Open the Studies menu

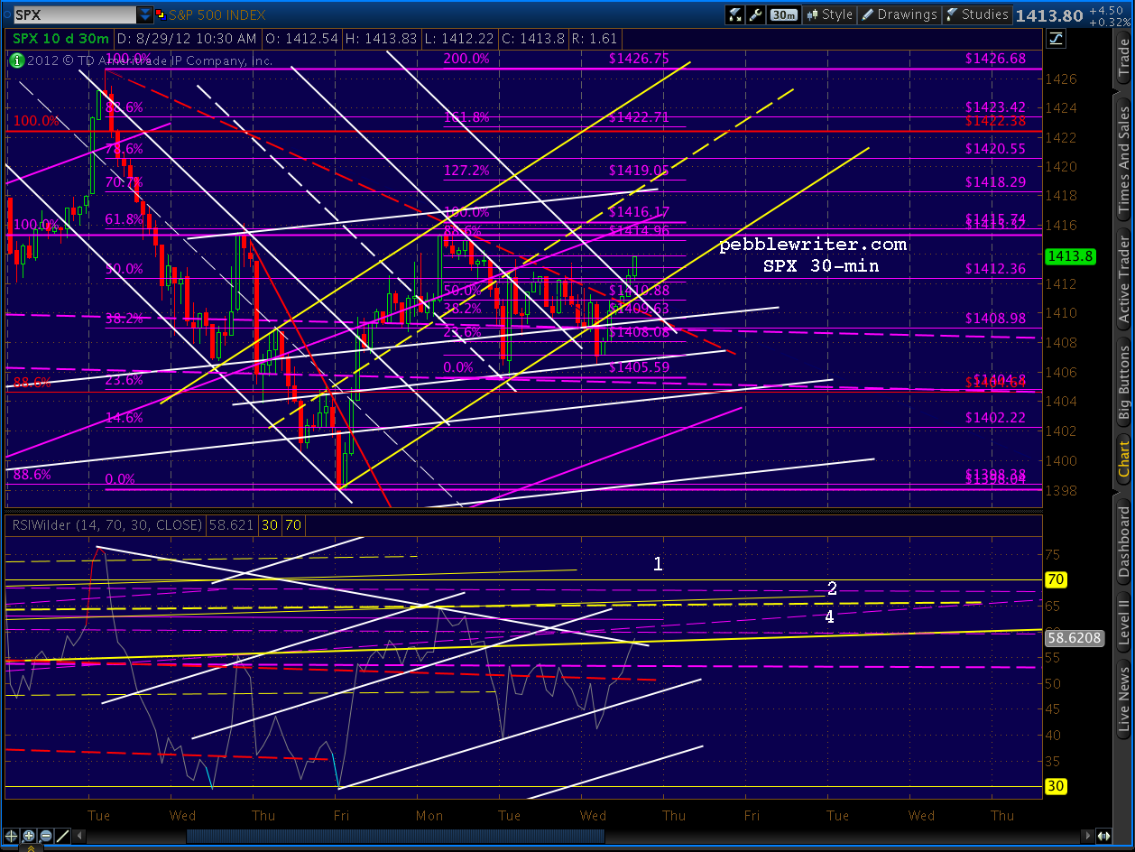[976, 14]
